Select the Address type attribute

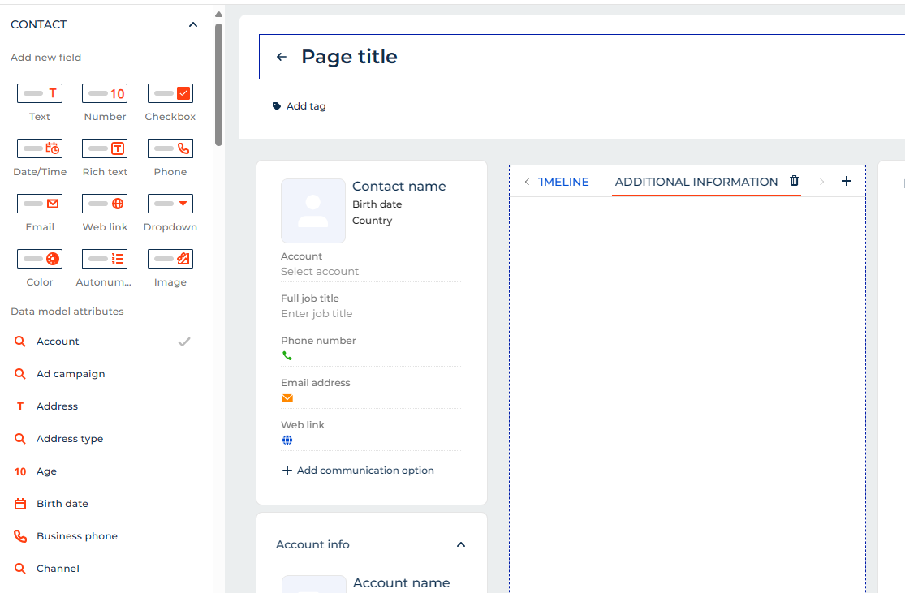(x=70, y=438)
